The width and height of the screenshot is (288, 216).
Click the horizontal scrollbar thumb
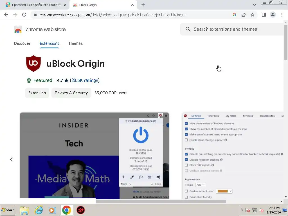161,201
